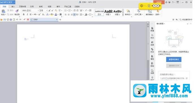This screenshot has width=195, height=103.
Task: Switch to the 引用 ribbon tab
Action: click(x=32, y=7)
